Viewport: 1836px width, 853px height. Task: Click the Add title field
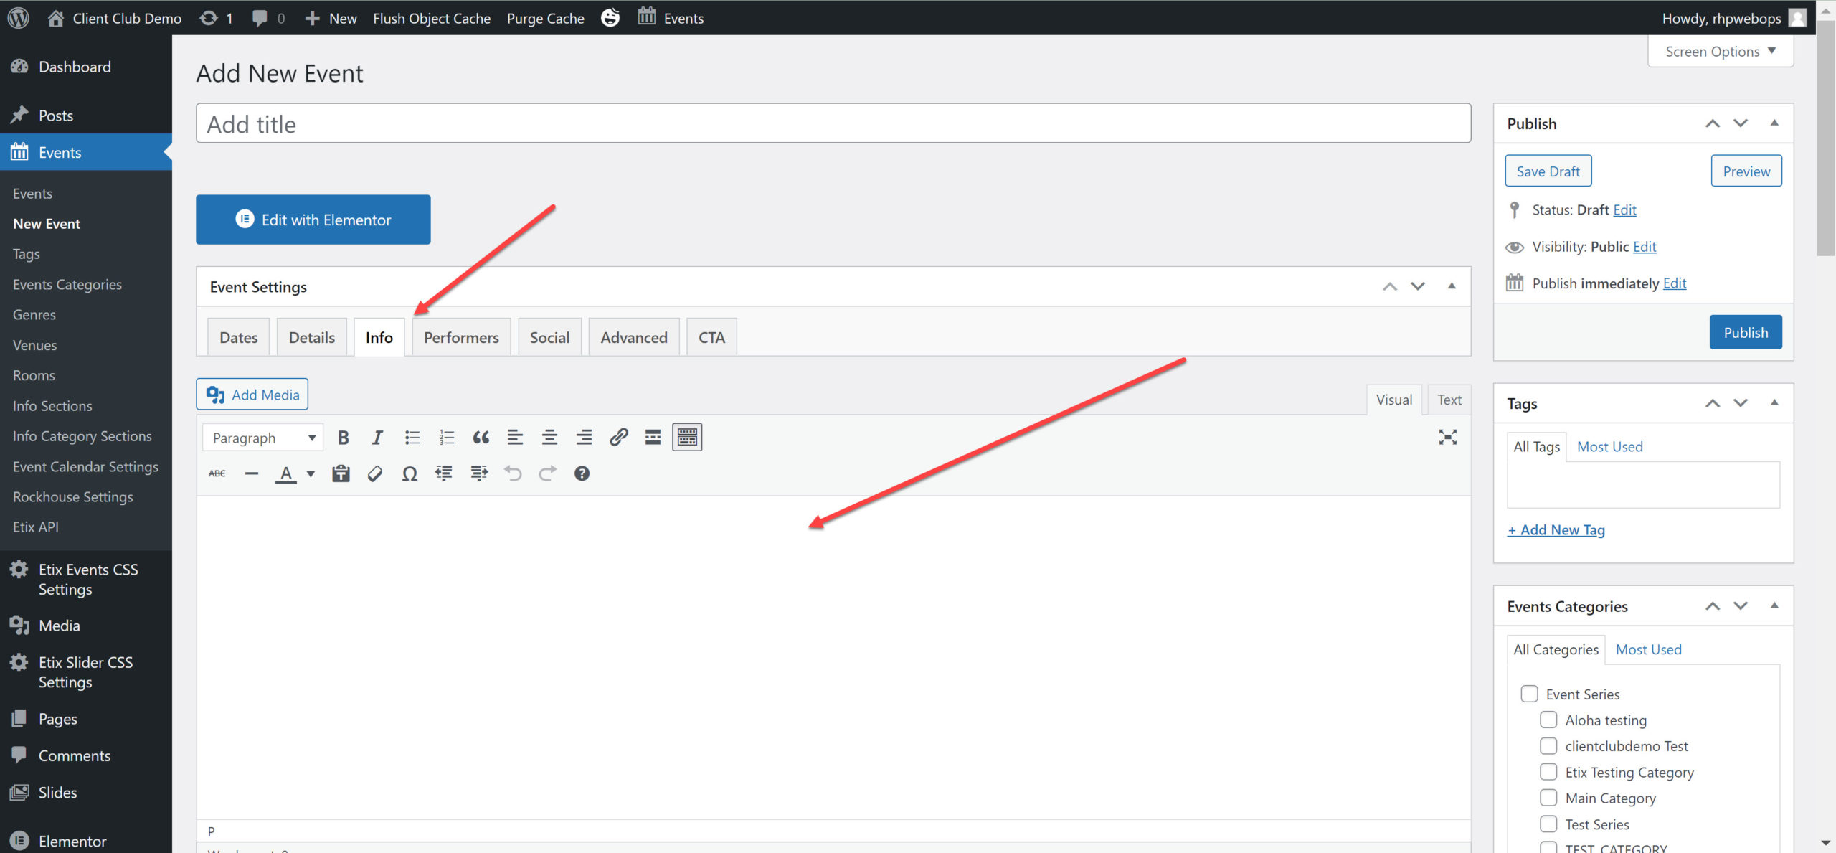pyautogui.click(x=833, y=123)
